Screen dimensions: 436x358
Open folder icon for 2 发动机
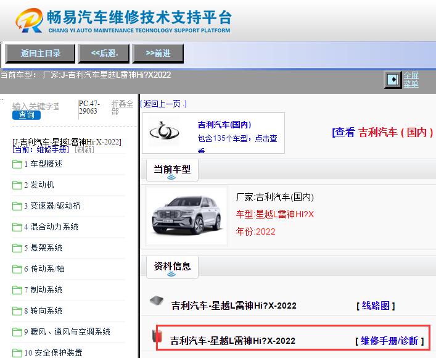(x=17, y=185)
